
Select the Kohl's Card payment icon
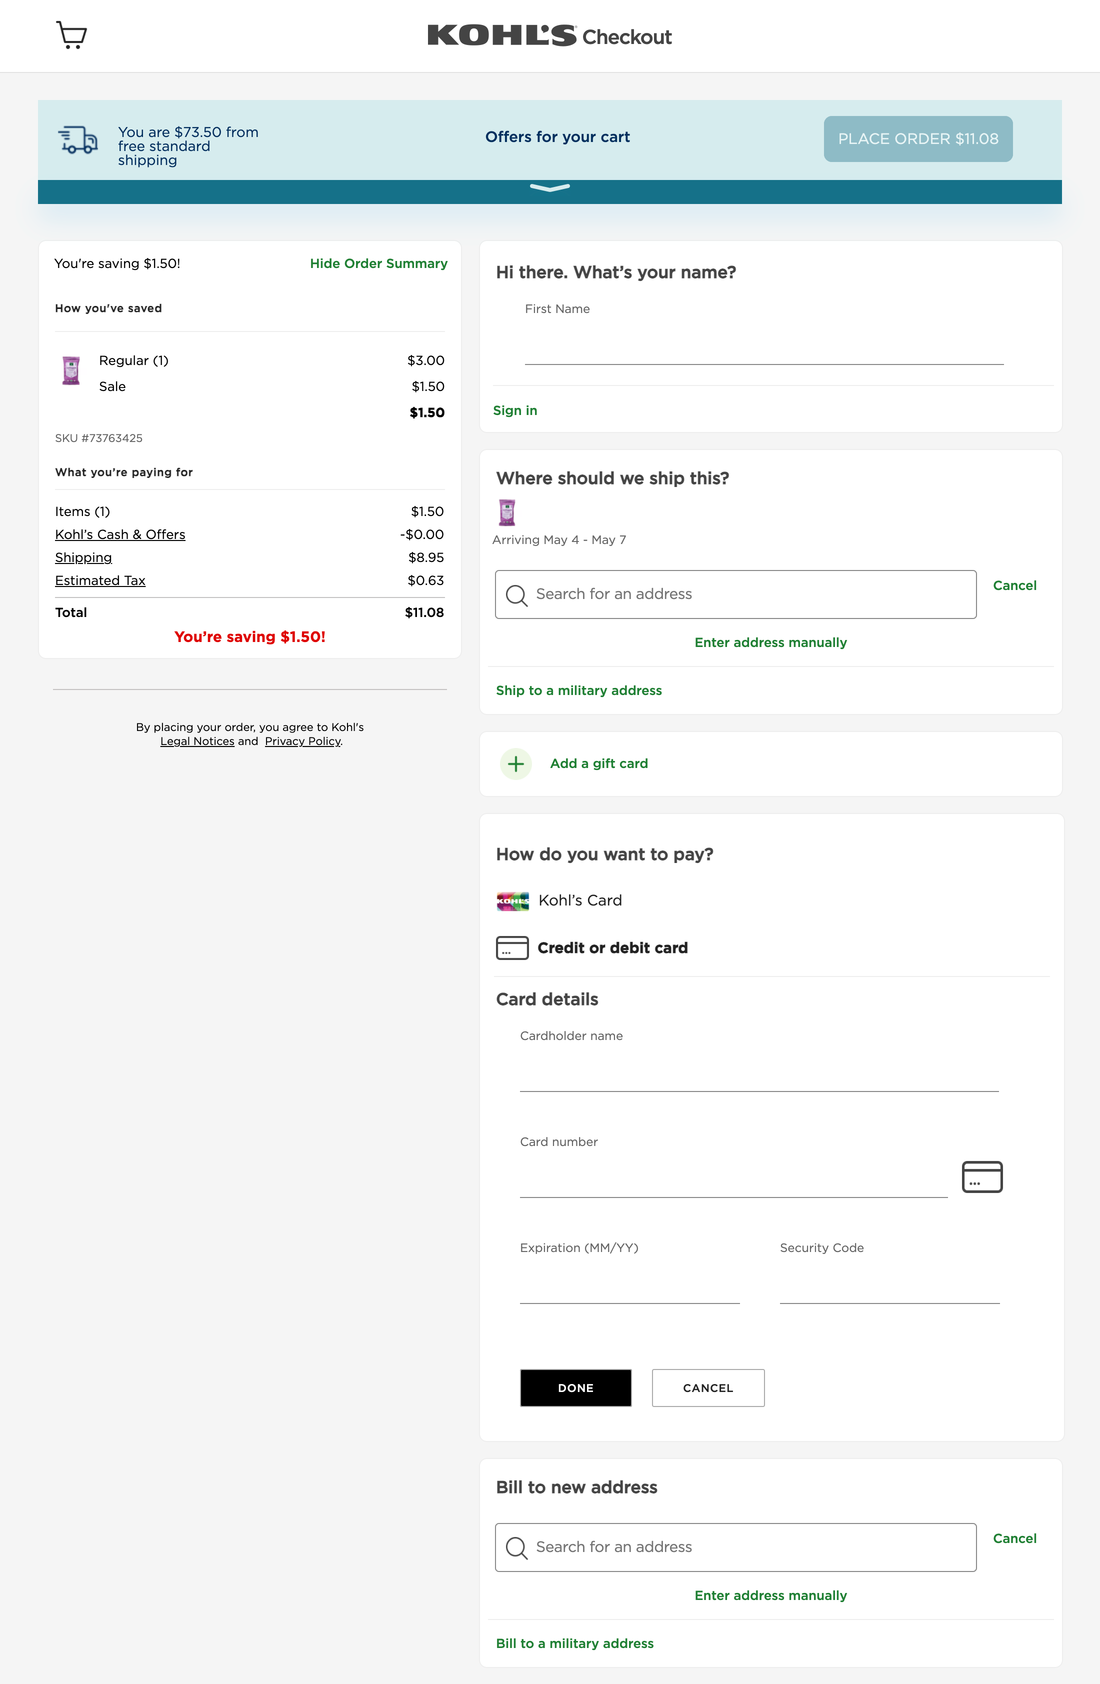tap(513, 900)
